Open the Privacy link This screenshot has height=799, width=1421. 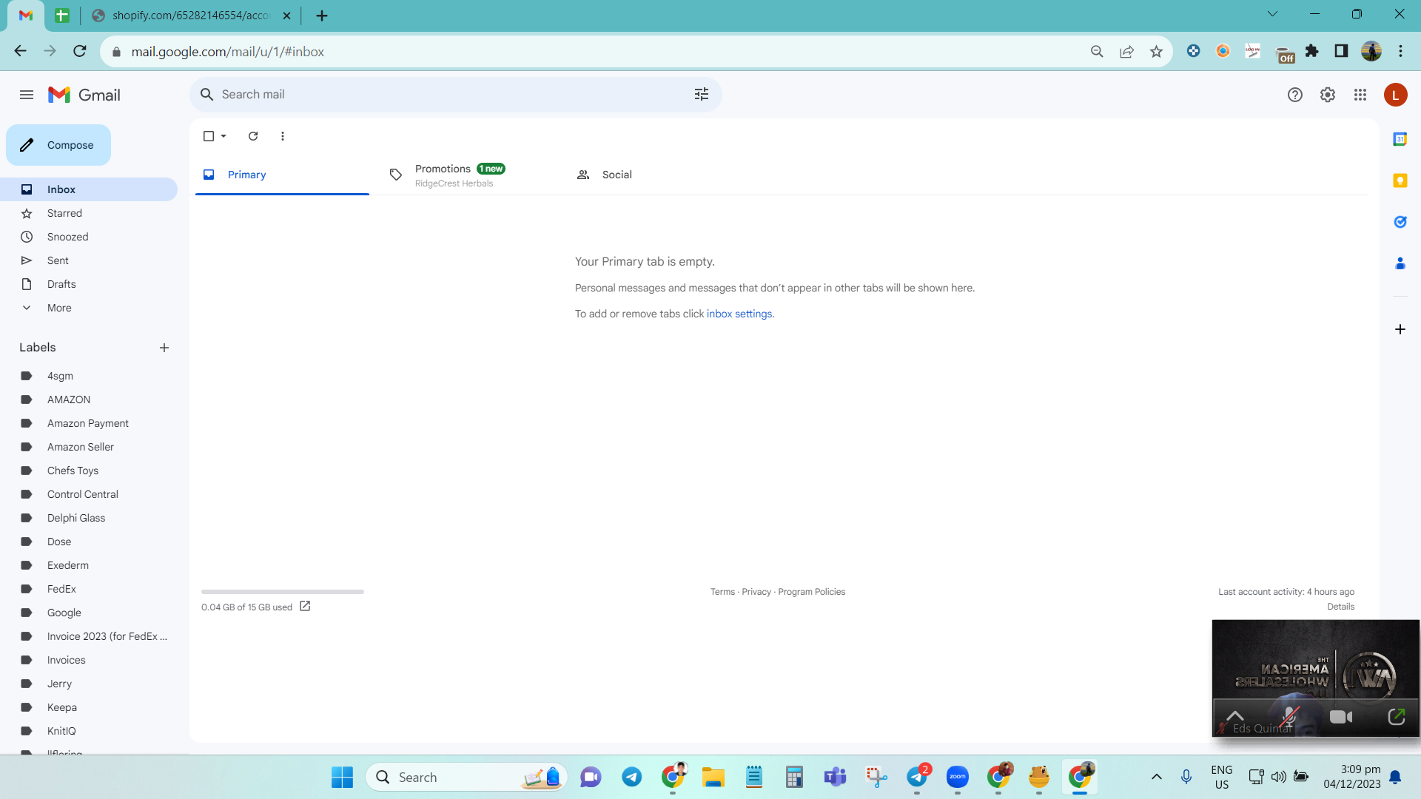pyautogui.click(x=756, y=592)
